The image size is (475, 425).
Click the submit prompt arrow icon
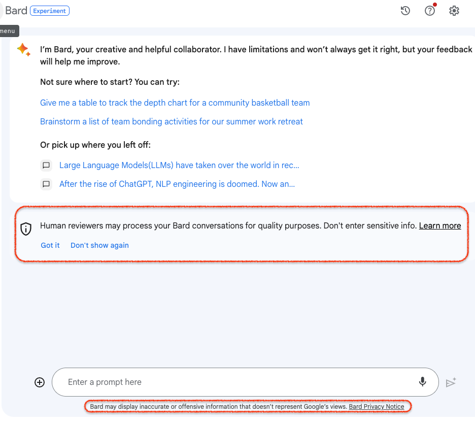pyautogui.click(x=451, y=382)
